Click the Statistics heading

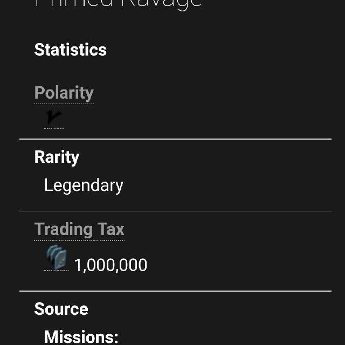(71, 50)
